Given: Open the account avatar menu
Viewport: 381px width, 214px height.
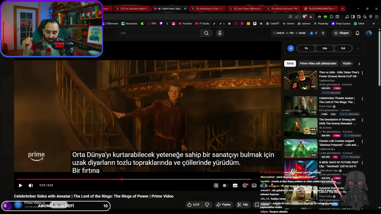Looking at the screenshot, I should pos(369,33).
